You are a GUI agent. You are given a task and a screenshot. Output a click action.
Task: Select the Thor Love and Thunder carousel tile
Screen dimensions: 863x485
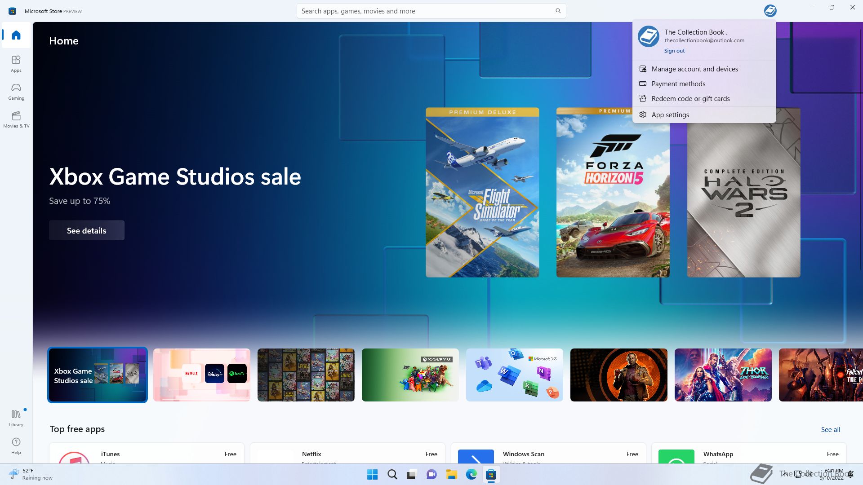click(723, 375)
